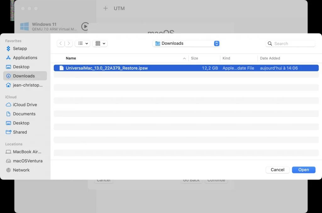Select Applications in the sidebar
The width and height of the screenshot is (322, 213).
click(x=25, y=58)
